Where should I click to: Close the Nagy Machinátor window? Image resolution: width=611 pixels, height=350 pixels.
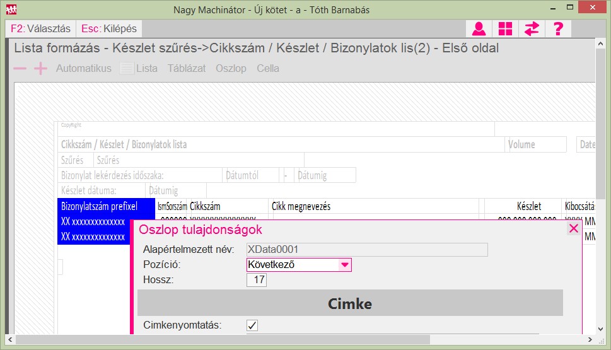[x=593, y=8]
